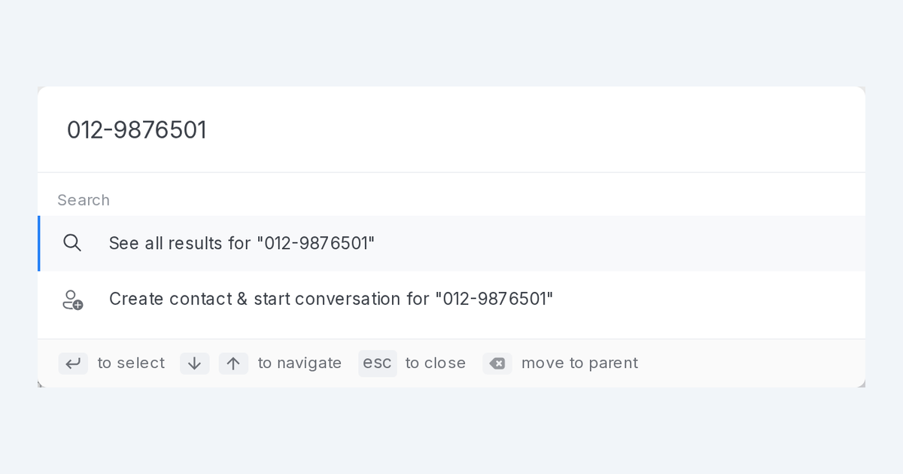The height and width of the screenshot is (474, 903).
Task: Click the "move to parent" hint text
Action: click(x=579, y=363)
